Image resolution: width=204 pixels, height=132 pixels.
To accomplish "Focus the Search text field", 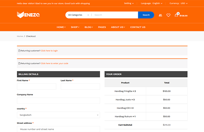I will click(x=115, y=15).
